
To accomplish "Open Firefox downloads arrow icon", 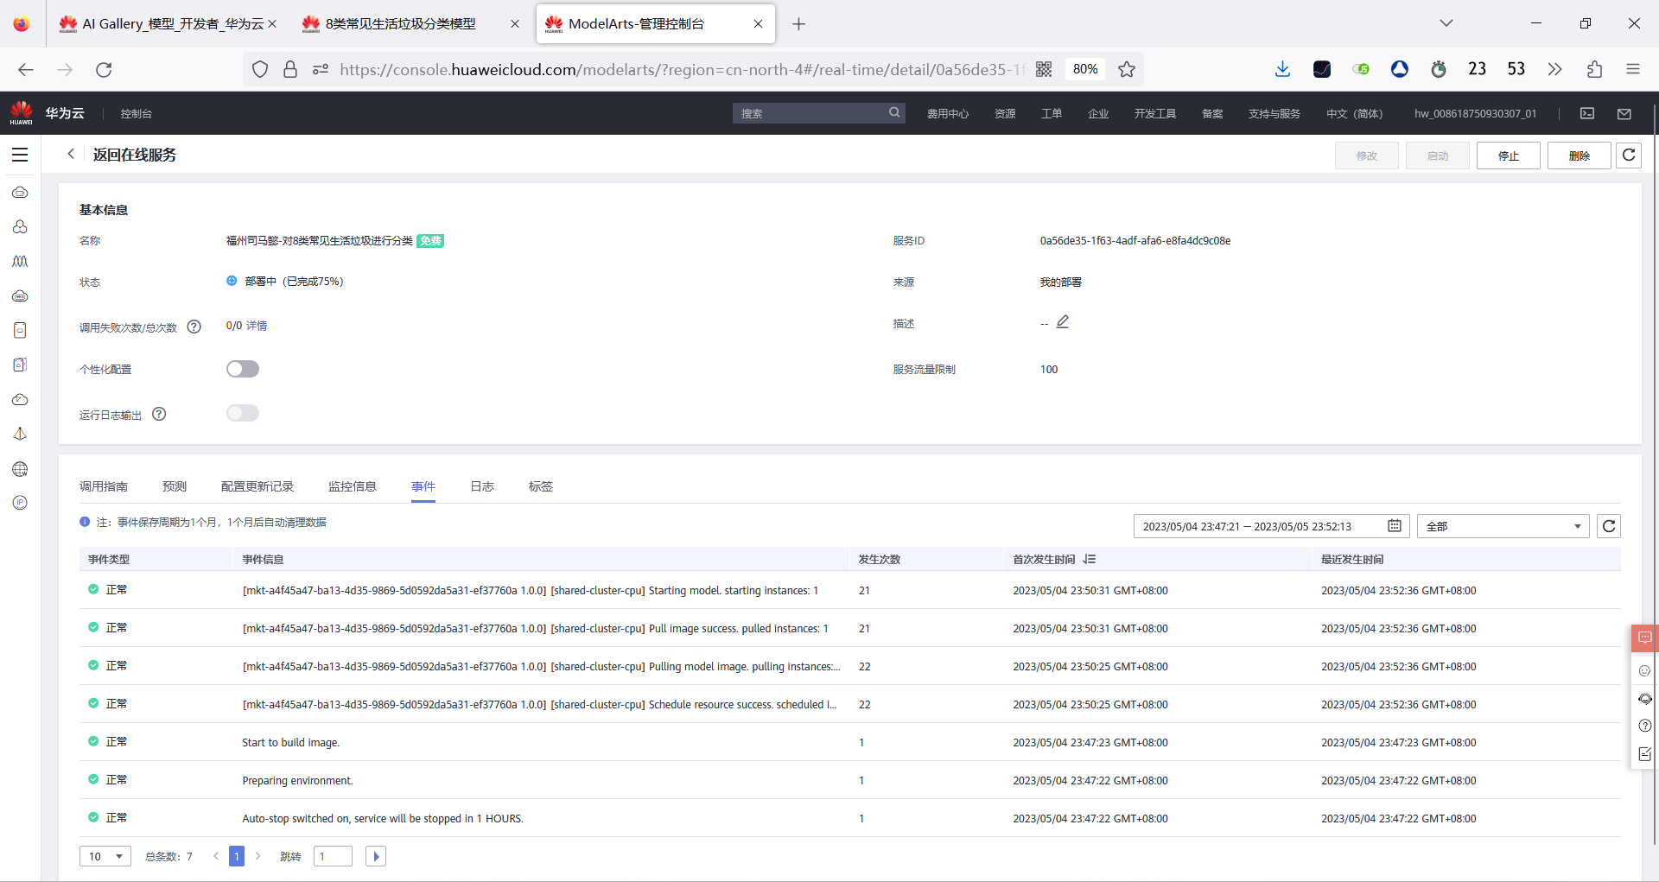I will tap(1282, 69).
